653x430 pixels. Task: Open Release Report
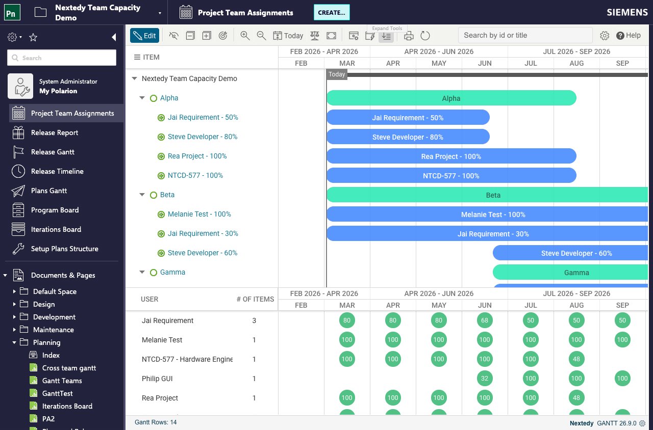pos(55,132)
